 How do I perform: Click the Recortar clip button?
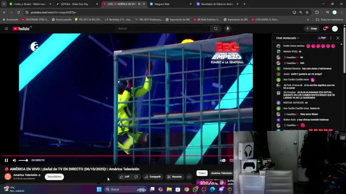(174, 177)
